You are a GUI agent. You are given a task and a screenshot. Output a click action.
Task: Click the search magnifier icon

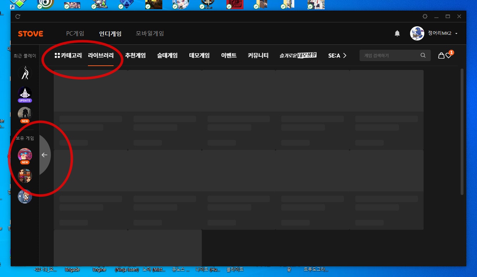(423, 55)
